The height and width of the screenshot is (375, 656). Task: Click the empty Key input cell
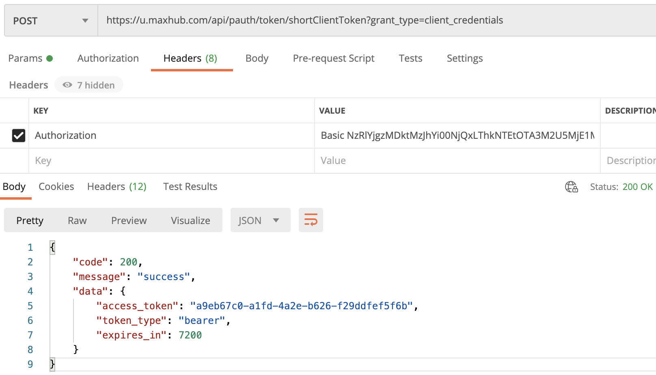click(x=170, y=161)
